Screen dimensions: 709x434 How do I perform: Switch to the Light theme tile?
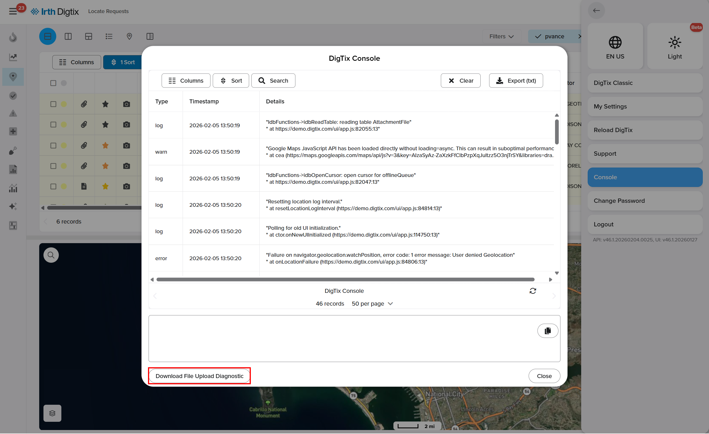pyautogui.click(x=674, y=46)
